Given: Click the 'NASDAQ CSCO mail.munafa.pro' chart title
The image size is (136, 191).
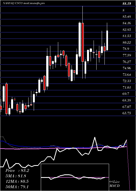Looking at the screenshot, I should (x=24, y=3).
